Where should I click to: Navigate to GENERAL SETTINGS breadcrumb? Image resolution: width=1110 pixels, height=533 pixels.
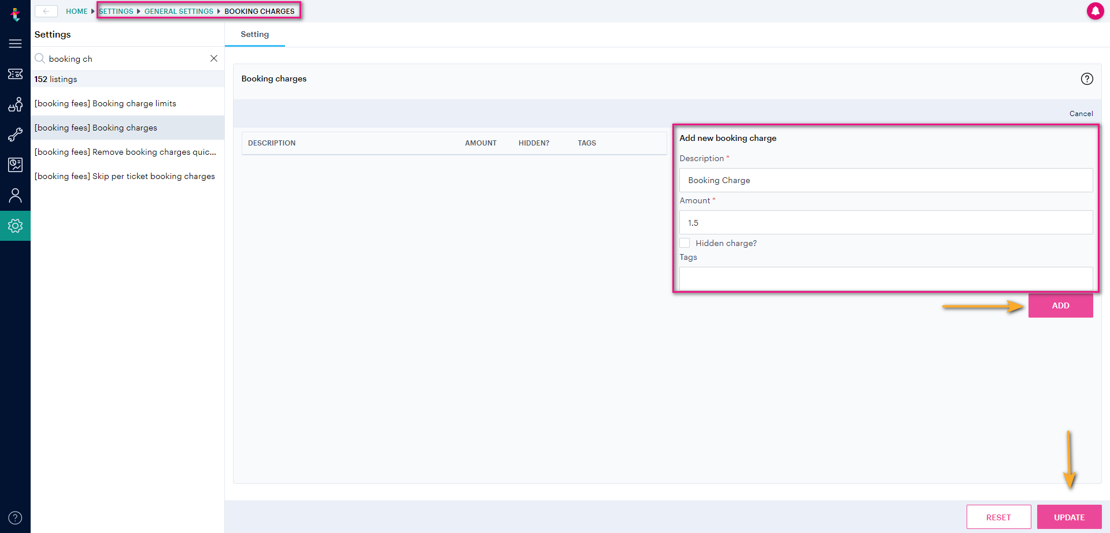coord(179,11)
